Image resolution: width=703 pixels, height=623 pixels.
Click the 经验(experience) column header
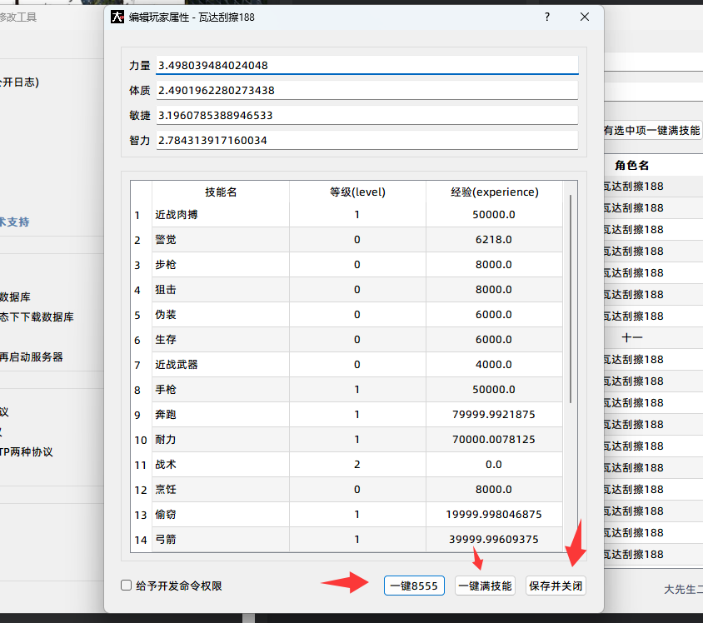pyautogui.click(x=494, y=192)
